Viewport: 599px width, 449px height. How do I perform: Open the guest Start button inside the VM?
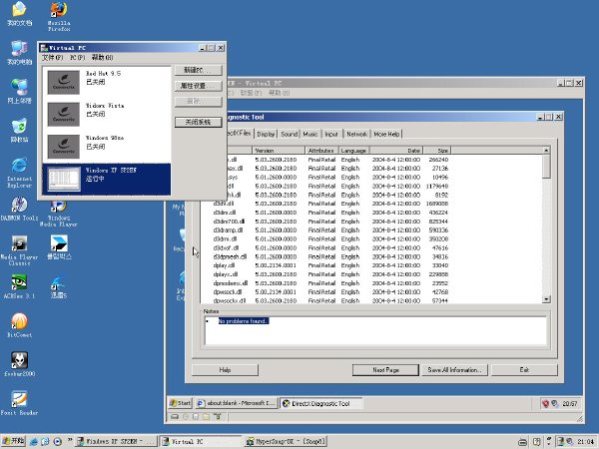[180, 403]
